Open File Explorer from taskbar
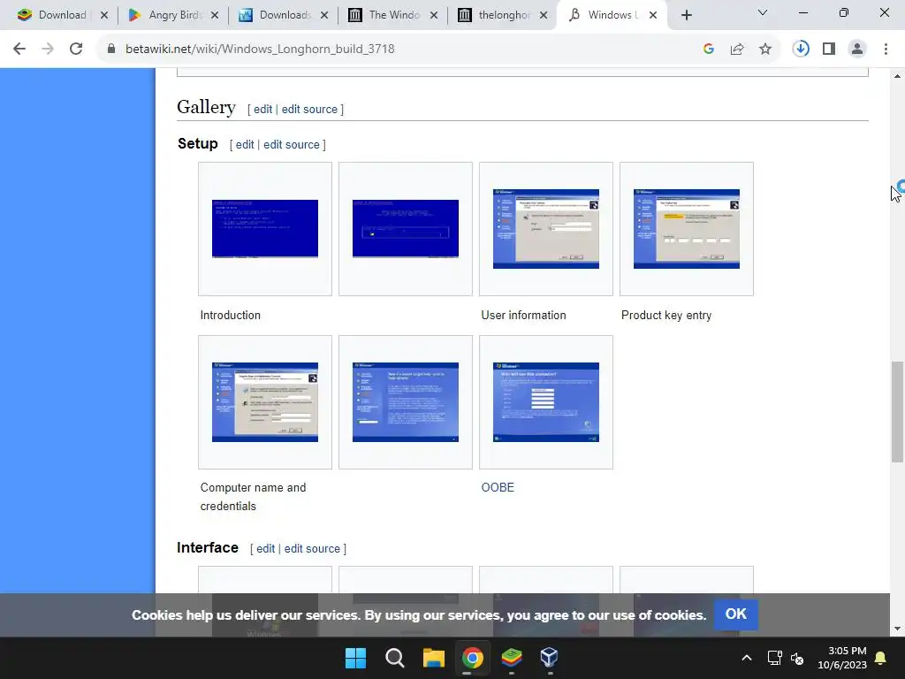Image resolution: width=905 pixels, height=679 pixels. pos(433,658)
